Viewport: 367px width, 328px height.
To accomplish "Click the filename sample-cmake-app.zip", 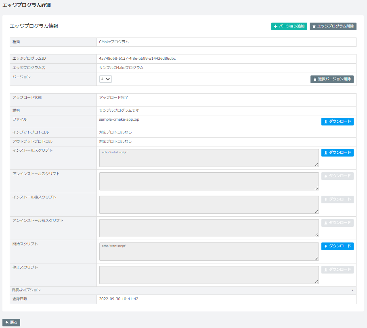I will 119,119.
